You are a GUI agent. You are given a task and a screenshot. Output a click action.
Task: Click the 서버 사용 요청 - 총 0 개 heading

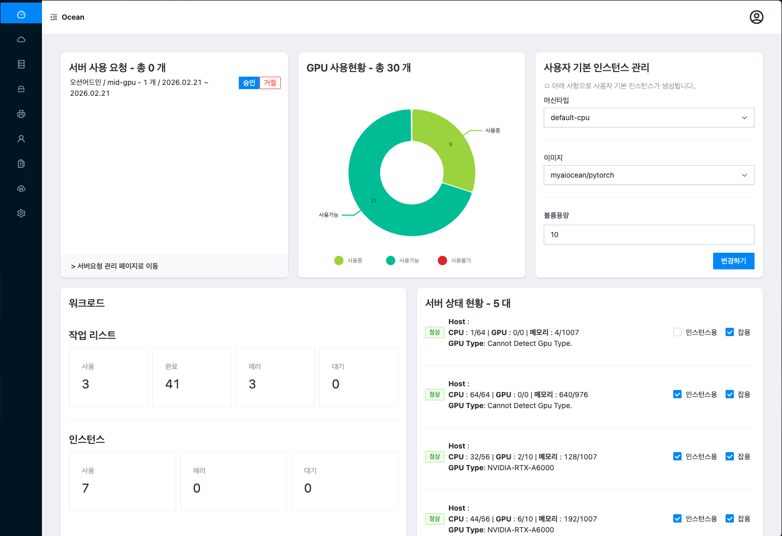(118, 67)
